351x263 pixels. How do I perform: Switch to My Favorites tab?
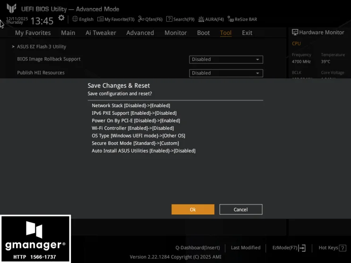click(33, 33)
